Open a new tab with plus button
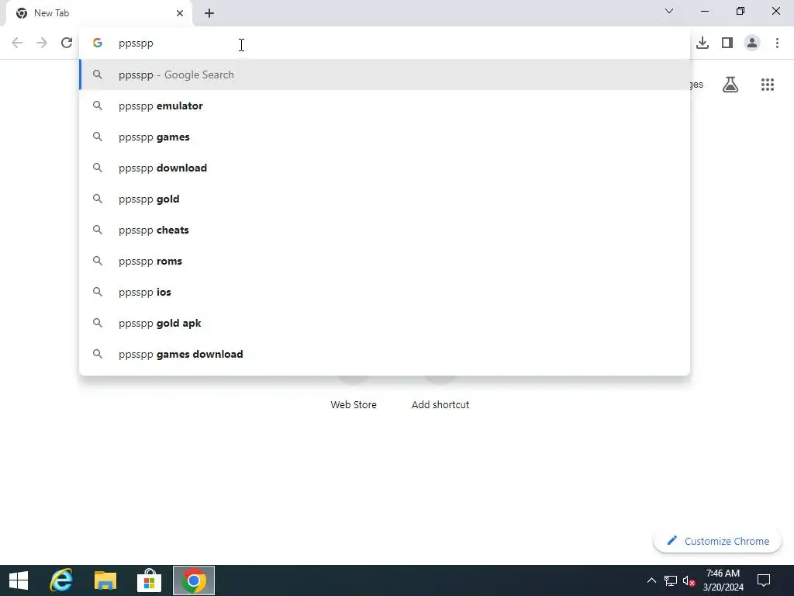 tap(209, 13)
